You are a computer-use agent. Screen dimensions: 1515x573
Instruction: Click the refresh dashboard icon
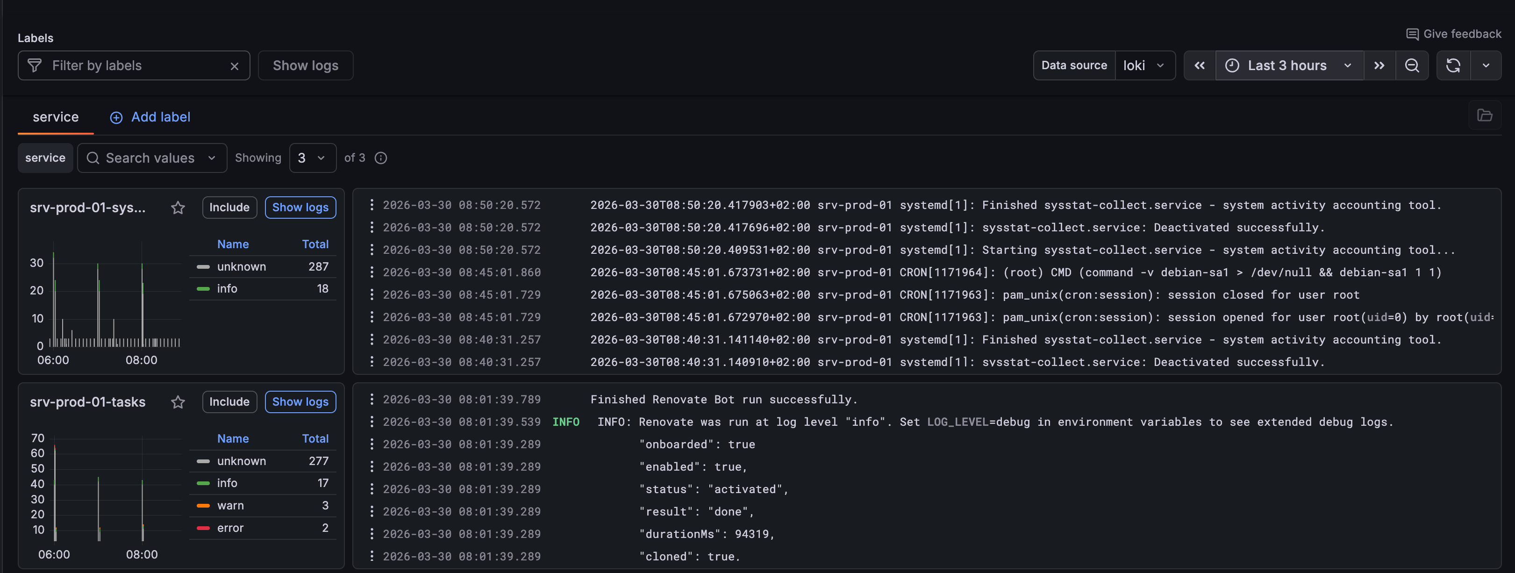click(x=1453, y=65)
